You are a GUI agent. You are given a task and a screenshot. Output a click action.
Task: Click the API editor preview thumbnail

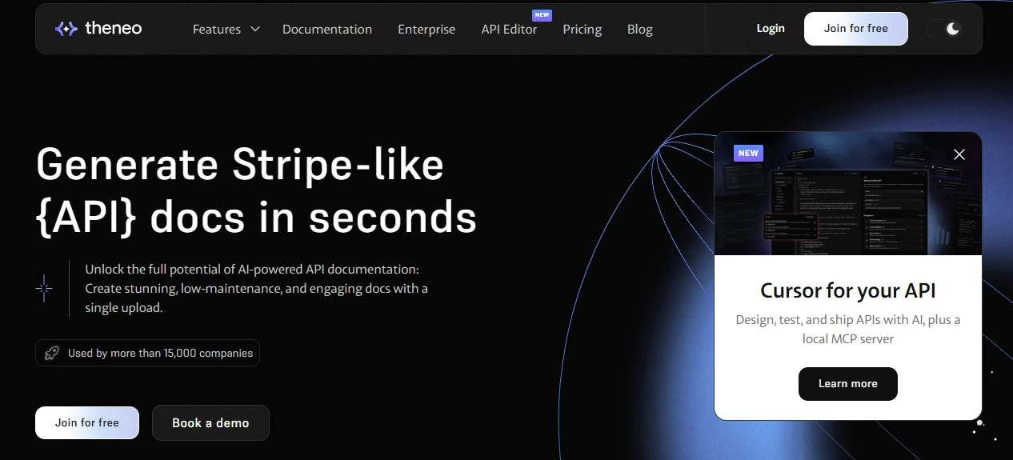847,200
